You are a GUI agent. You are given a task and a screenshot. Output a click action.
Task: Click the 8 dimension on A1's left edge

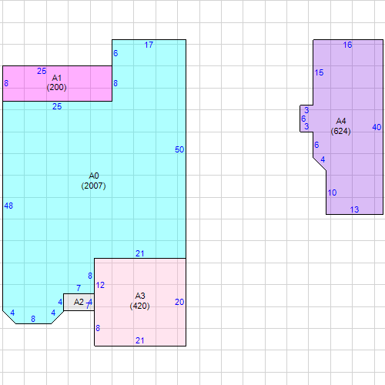[x=6, y=83]
